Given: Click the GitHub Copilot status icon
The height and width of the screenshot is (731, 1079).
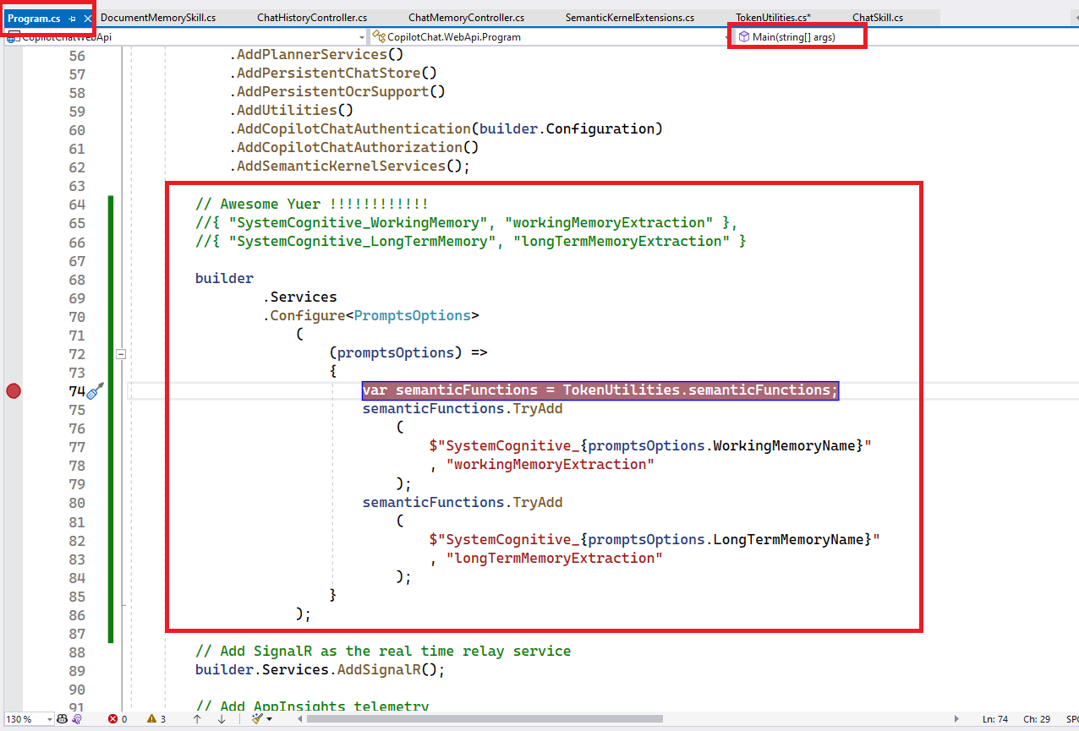Looking at the screenshot, I should (62, 719).
